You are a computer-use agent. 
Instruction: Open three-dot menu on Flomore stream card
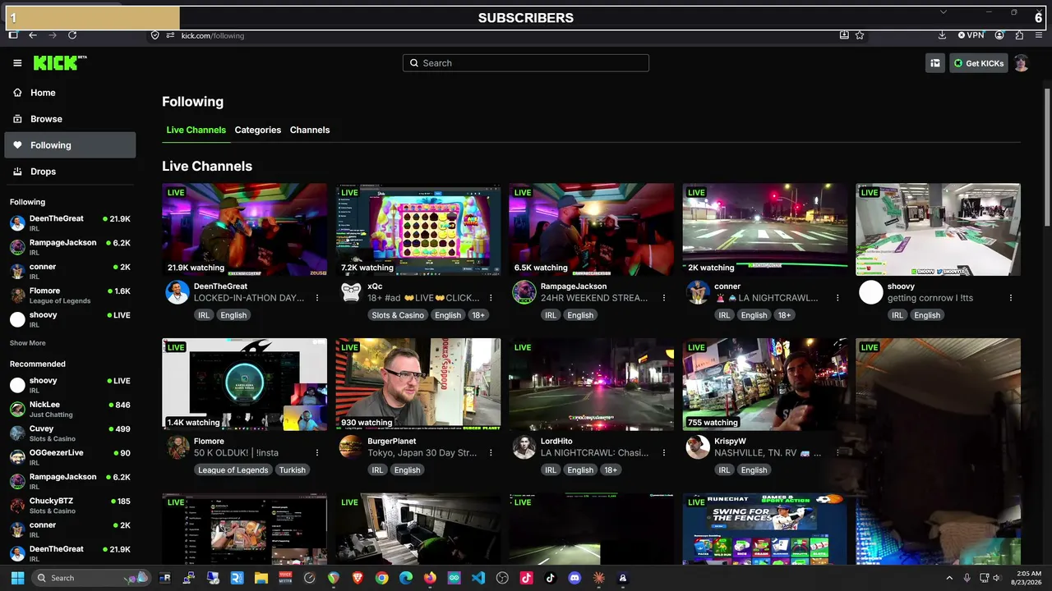pyautogui.click(x=317, y=453)
